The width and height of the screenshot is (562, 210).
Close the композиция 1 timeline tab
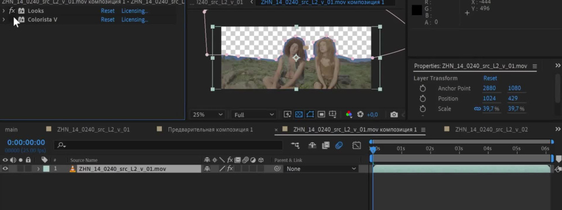pos(276,130)
